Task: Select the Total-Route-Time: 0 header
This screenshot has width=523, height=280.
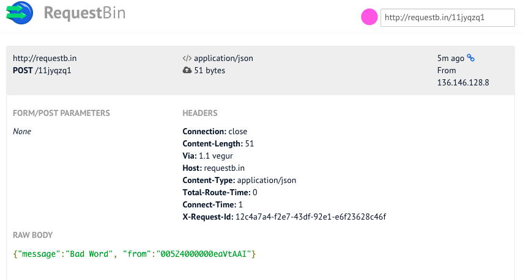Action: (220, 192)
